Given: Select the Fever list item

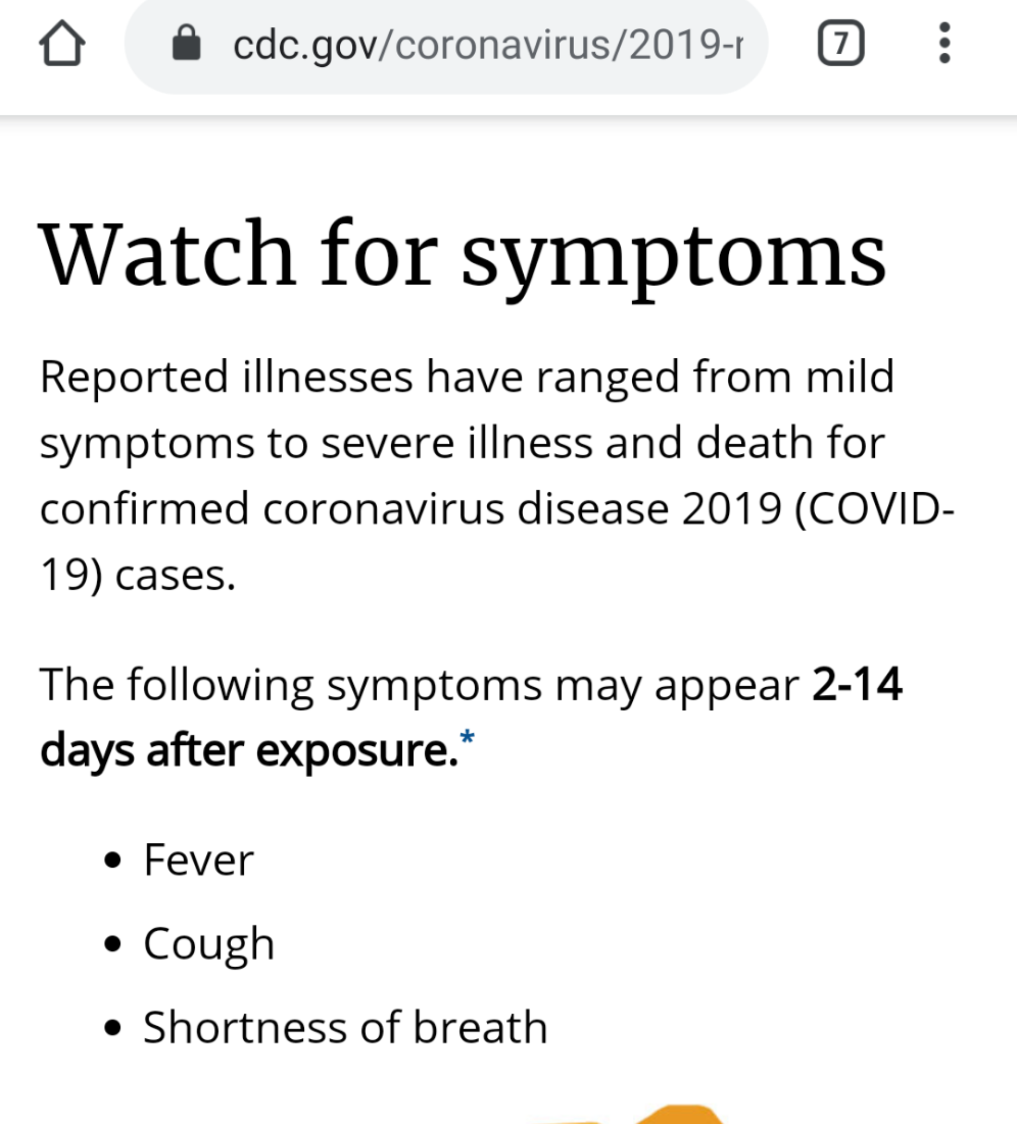Looking at the screenshot, I should 199,859.
